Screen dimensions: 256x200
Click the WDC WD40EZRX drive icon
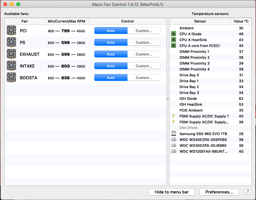(x=174, y=139)
